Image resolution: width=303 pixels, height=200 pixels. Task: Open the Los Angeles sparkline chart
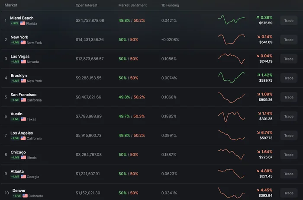click(x=231, y=135)
